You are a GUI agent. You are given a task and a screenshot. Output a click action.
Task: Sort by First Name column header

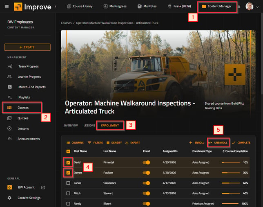point(80,151)
